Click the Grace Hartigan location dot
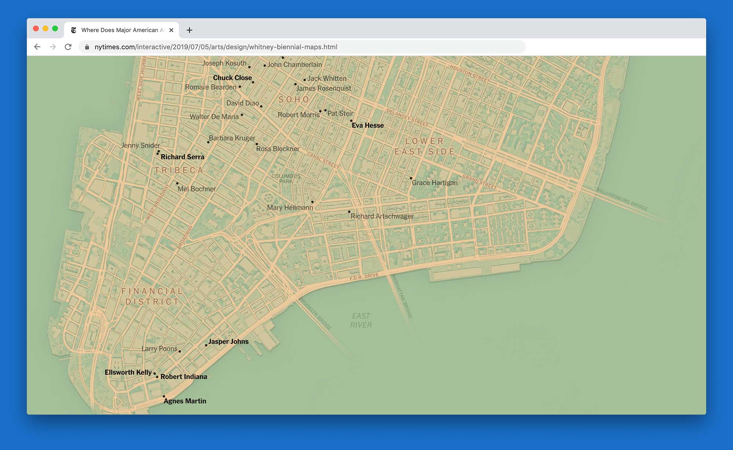733x450 pixels. point(411,178)
